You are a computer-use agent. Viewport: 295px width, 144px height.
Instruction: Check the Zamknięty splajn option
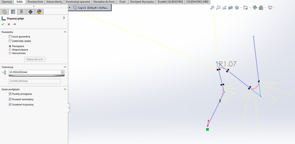[x=10, y=41]
